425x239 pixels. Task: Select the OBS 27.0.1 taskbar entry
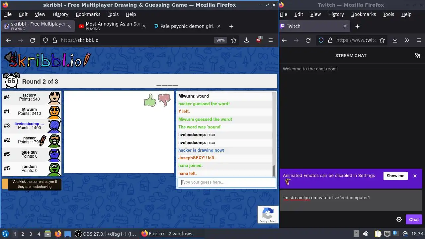coord(106,234)
